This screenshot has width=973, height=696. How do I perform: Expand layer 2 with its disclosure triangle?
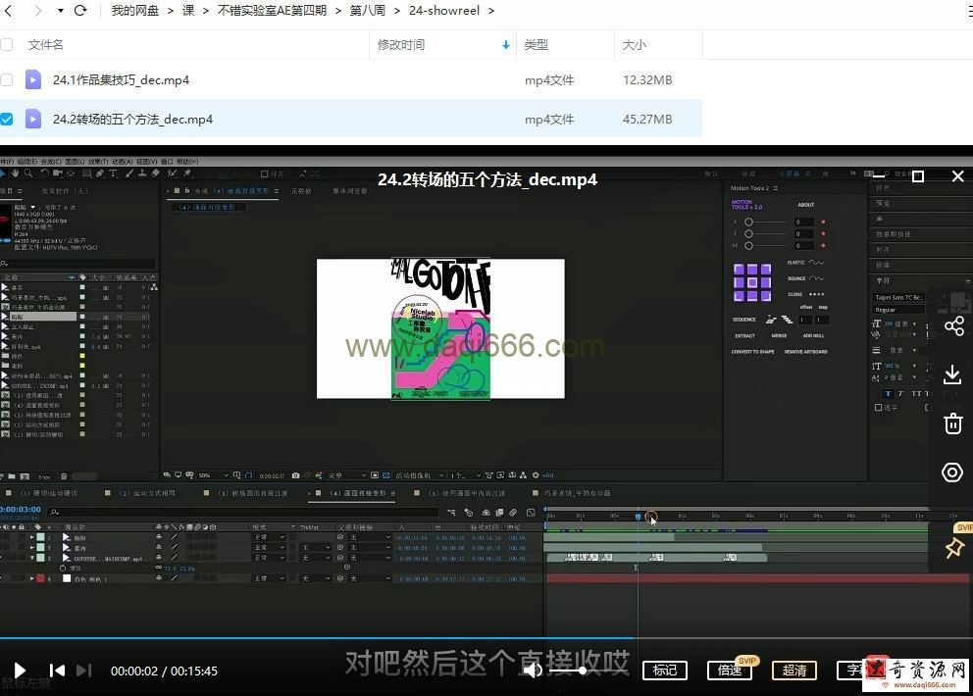coord(32,548)
